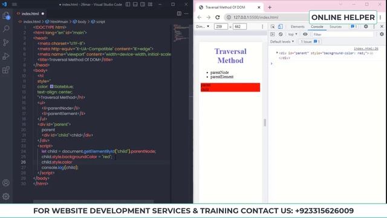Click the code minimap preview
The height and width of the screenshot is (218, 387).
(181, 33)
